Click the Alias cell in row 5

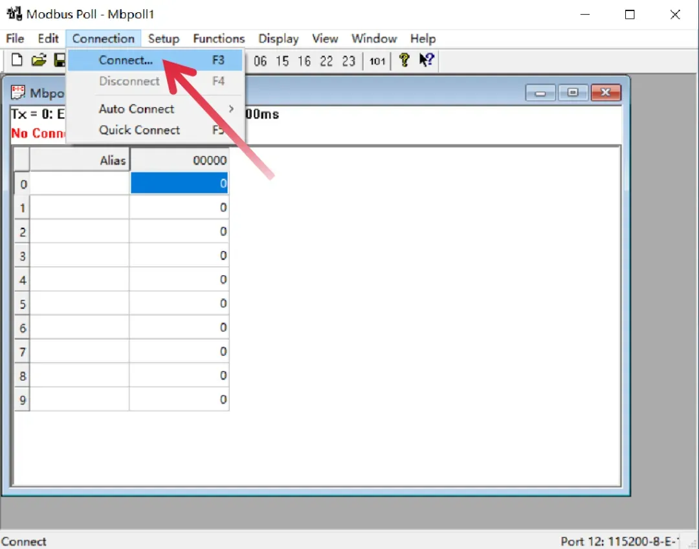pyautogui.click(x=80, y=304)
